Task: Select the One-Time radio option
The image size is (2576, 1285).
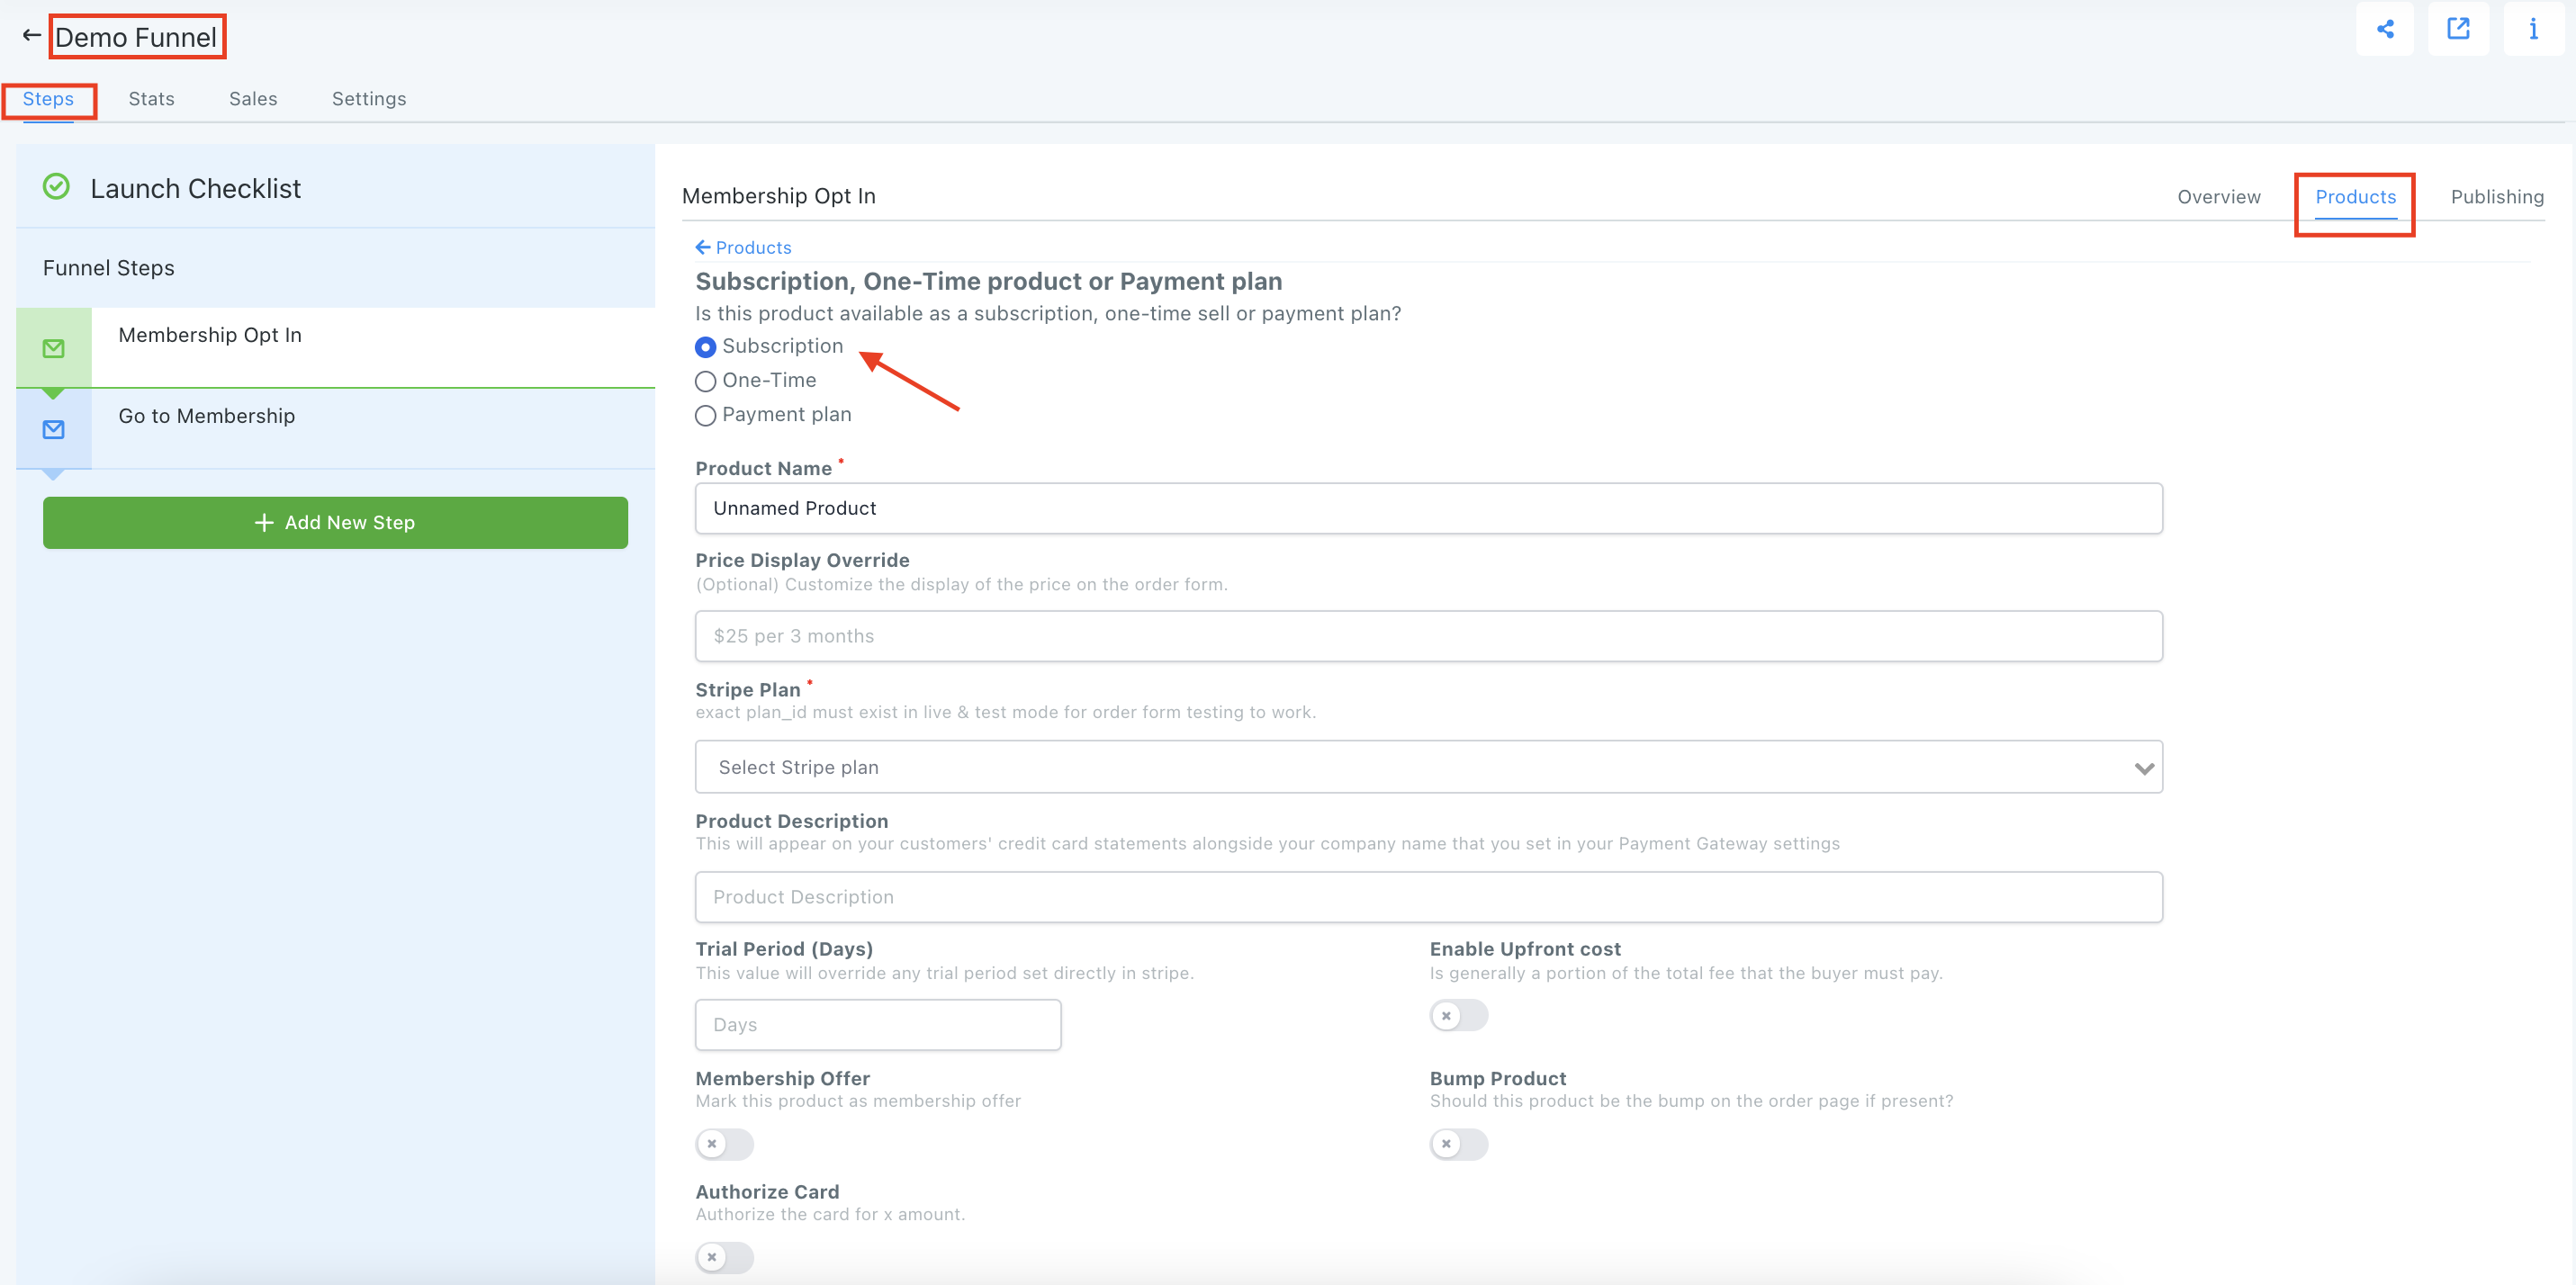Action: click(x=705, y=381)
